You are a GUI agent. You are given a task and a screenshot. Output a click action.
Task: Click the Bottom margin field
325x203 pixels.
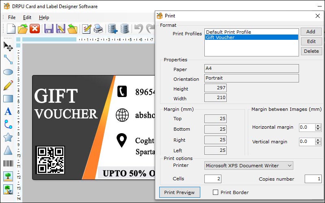coord(215,129)
